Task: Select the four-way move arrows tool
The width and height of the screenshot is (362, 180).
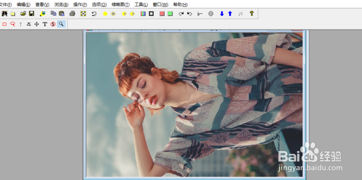Action: pyautogui.click(x=37, y=24)
